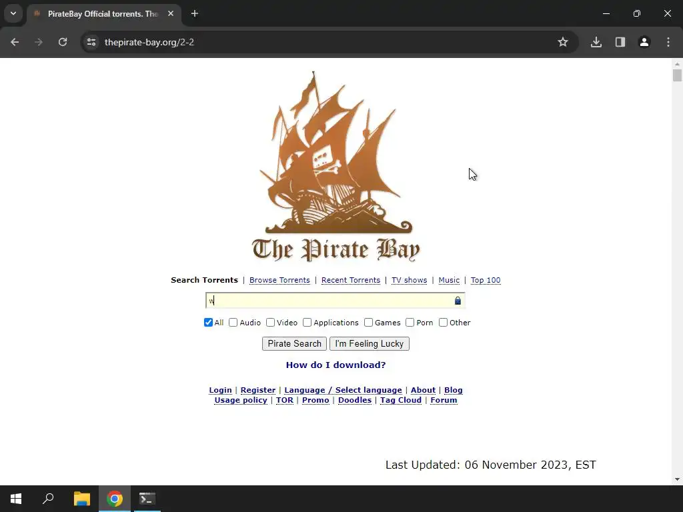Click the Last Updated date text

point(490,465)
